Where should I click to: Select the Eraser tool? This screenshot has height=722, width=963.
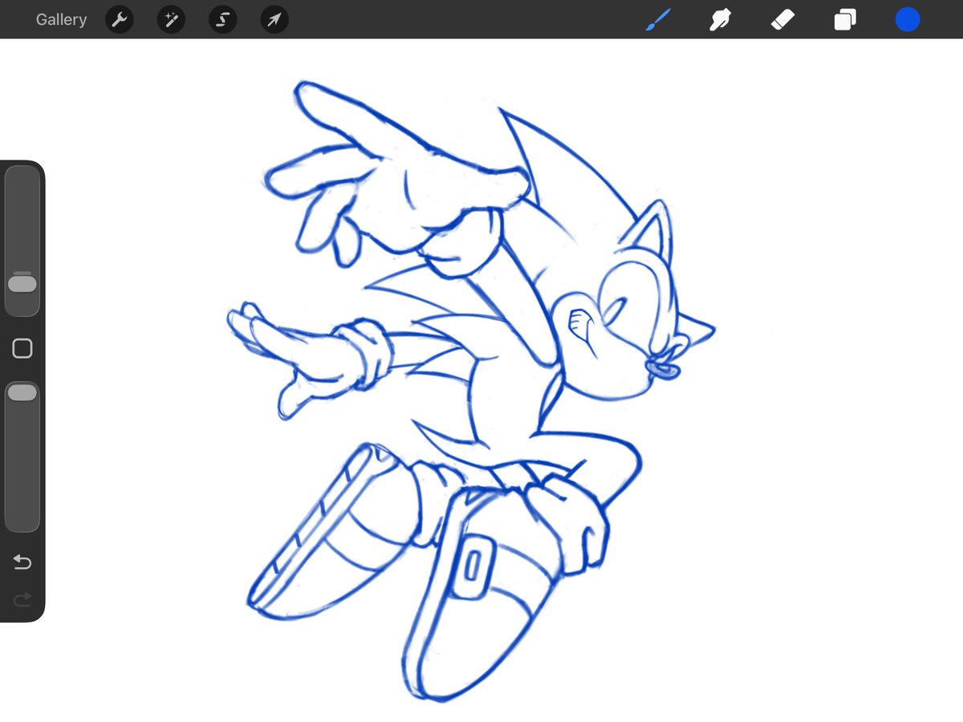[x=782, y=20]
